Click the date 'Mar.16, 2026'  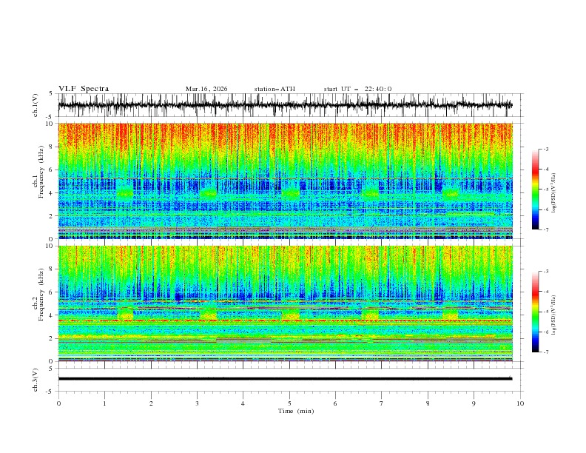click(x=206, y=89)
